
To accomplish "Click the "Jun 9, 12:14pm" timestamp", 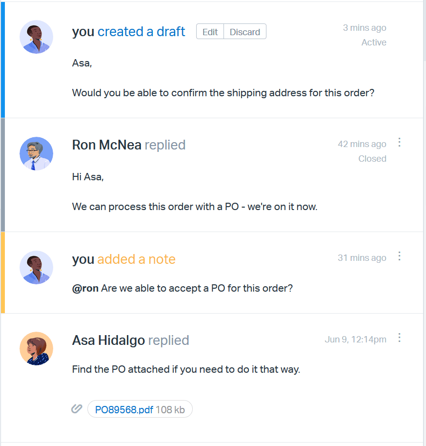I will point(355,340).
